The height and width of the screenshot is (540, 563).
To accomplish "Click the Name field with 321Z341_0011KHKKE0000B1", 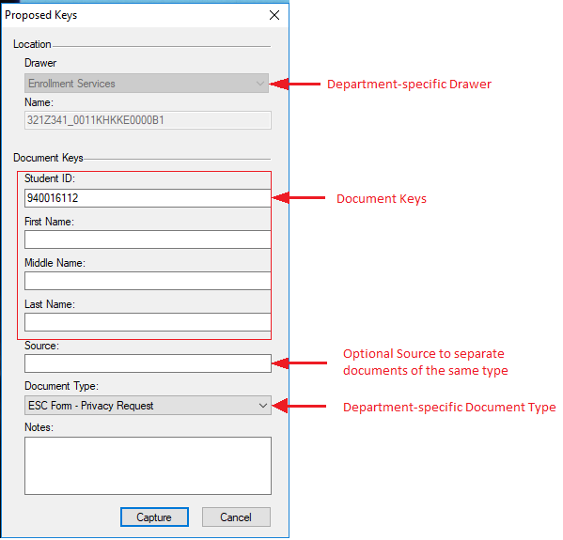I will [x=148, y=120].
